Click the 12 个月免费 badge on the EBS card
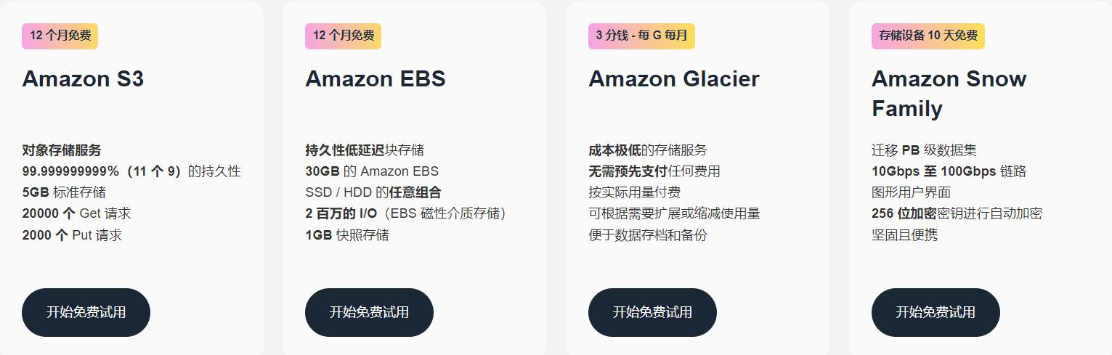The image size is (1112, 355). coord(343,36)
